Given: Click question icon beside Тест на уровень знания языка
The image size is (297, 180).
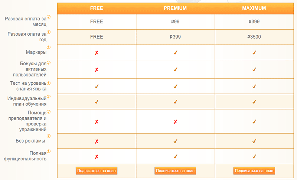Looking at the screenshot, I should (49, 83).
